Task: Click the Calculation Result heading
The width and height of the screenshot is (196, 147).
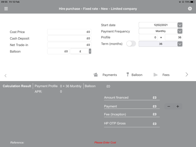Action: [17, 86]
